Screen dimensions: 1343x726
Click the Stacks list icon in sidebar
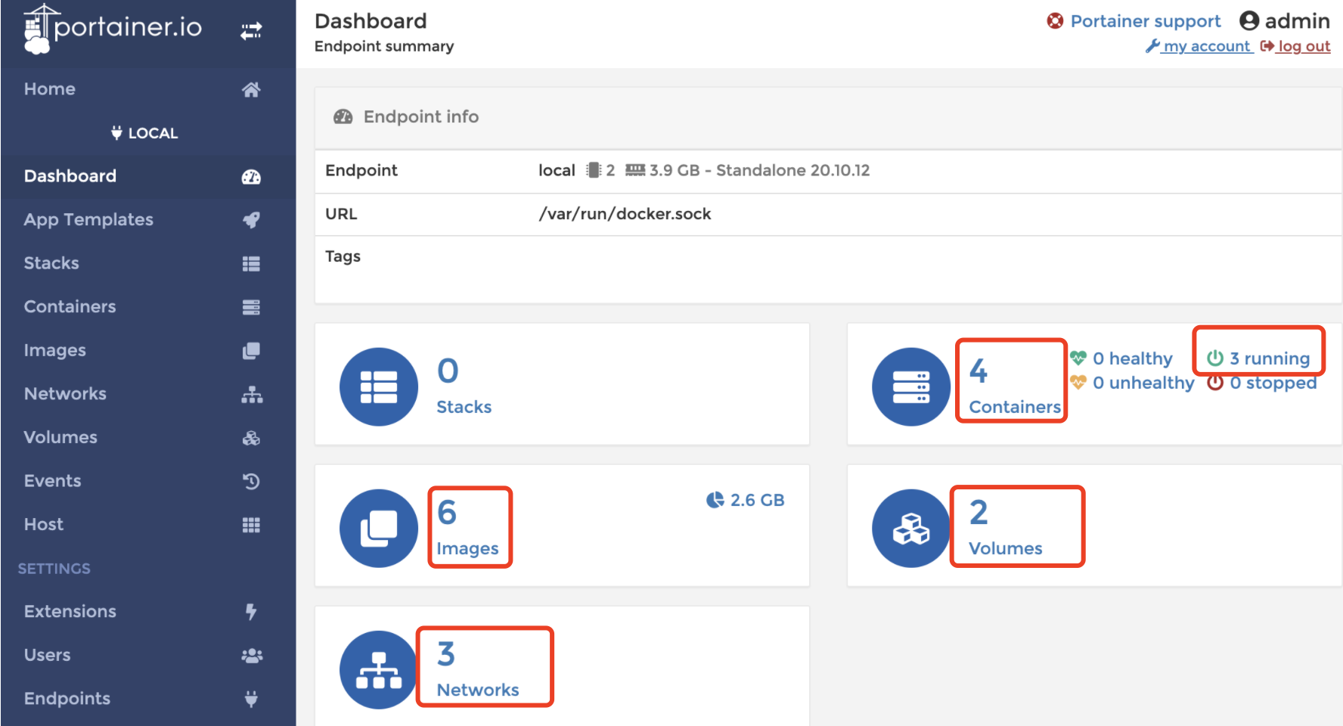251,264
